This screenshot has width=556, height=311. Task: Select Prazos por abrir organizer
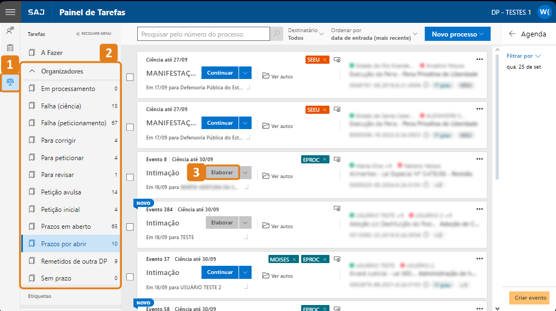click(x=71, y=244)
